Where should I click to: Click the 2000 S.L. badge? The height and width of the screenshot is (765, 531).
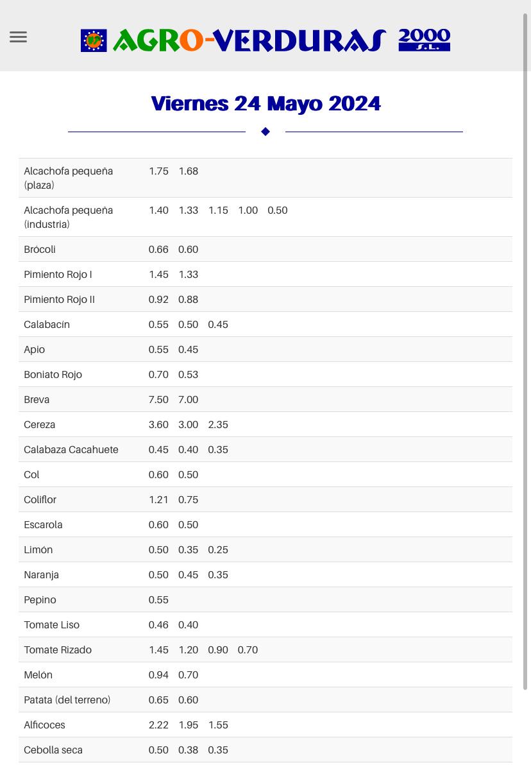[x=424, y=40]
